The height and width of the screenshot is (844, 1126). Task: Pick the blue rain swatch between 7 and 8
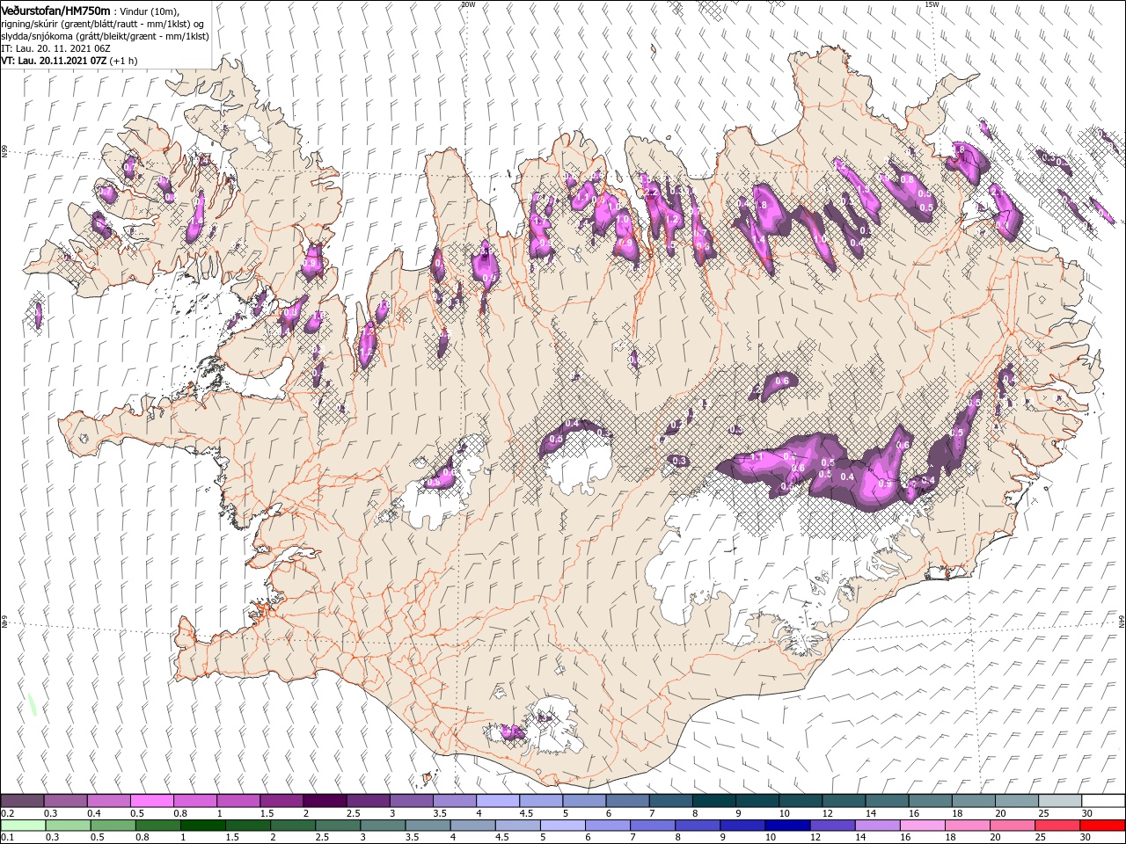coord(652,826)
